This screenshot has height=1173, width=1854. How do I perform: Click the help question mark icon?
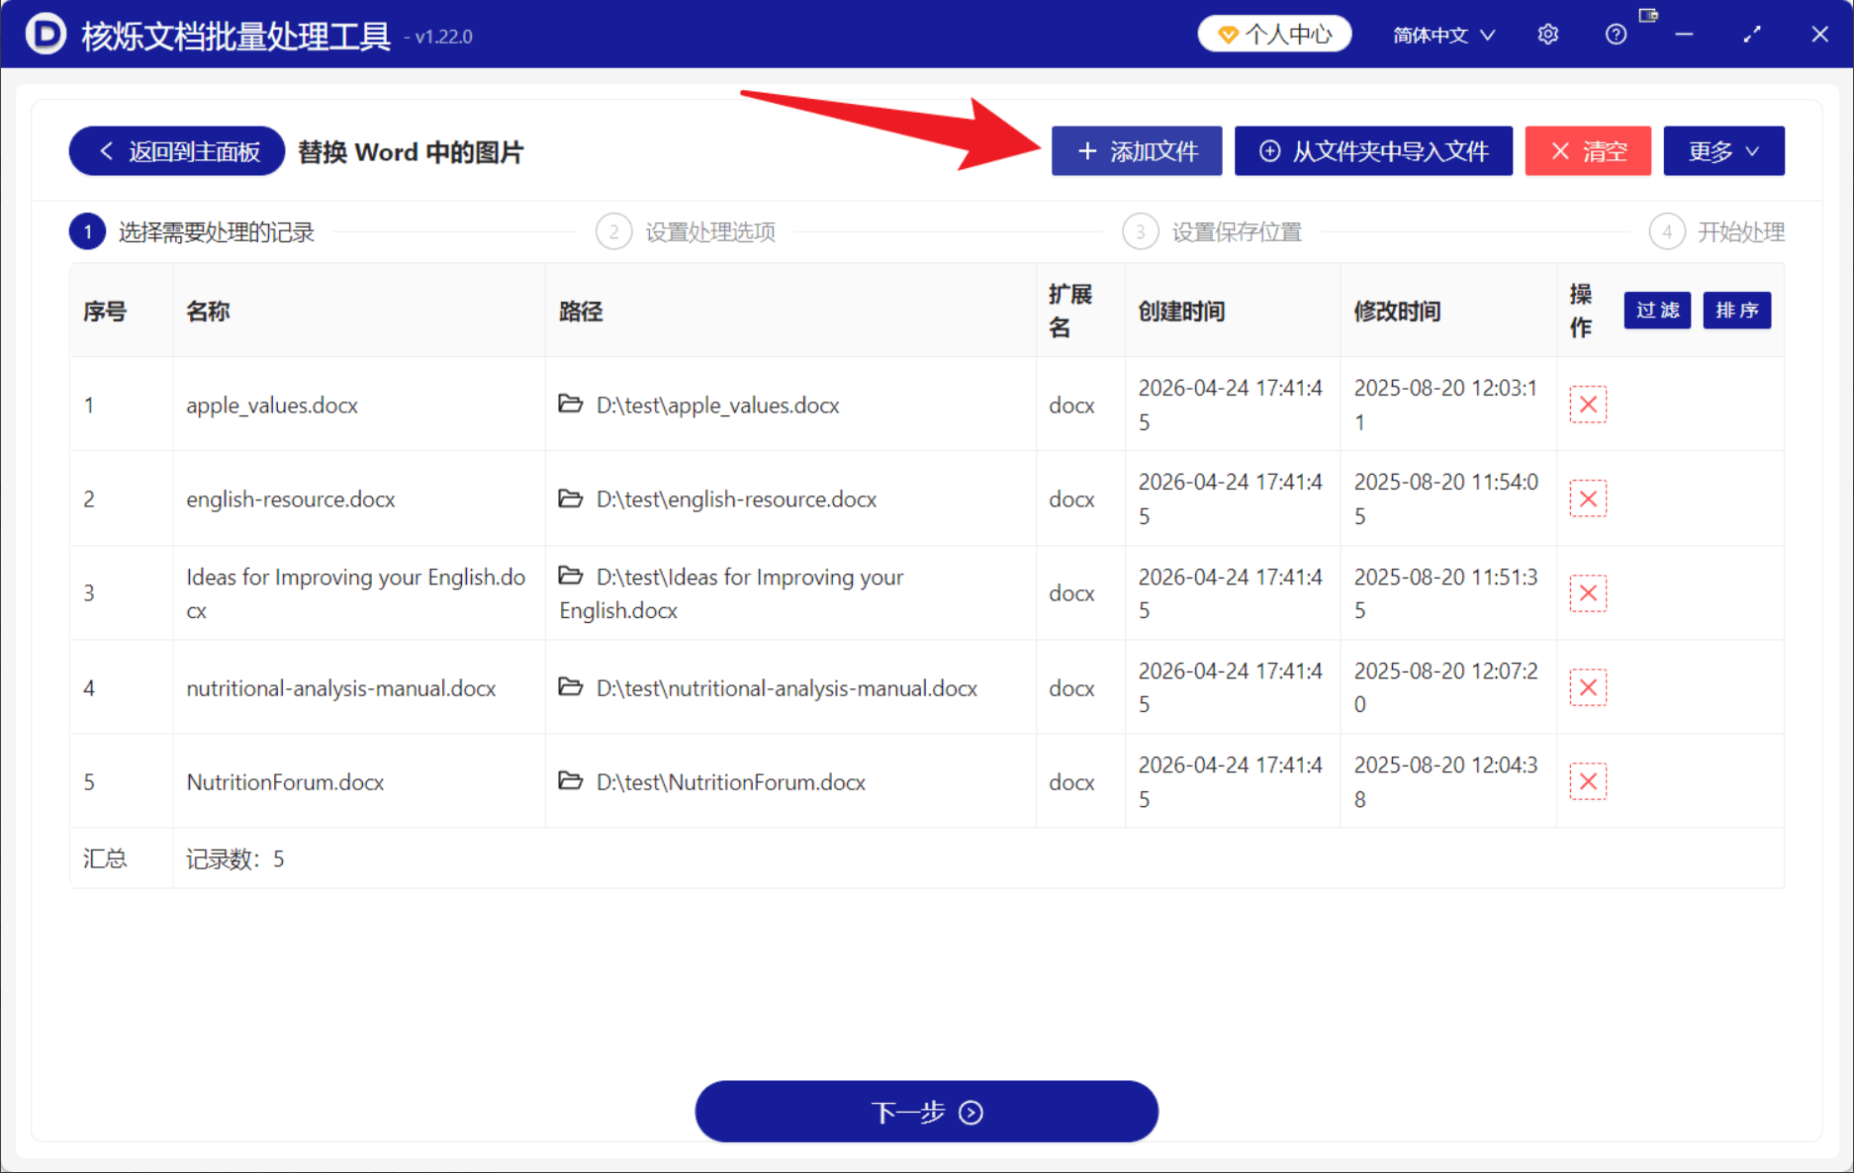(x=1616, y=33)
